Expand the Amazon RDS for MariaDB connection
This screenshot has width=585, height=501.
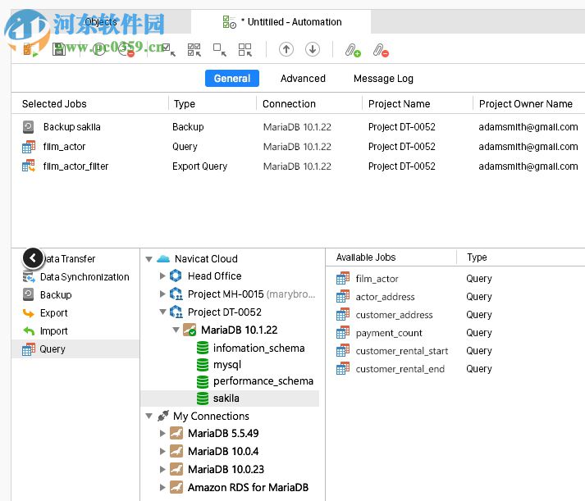click(x=162, y=487)
